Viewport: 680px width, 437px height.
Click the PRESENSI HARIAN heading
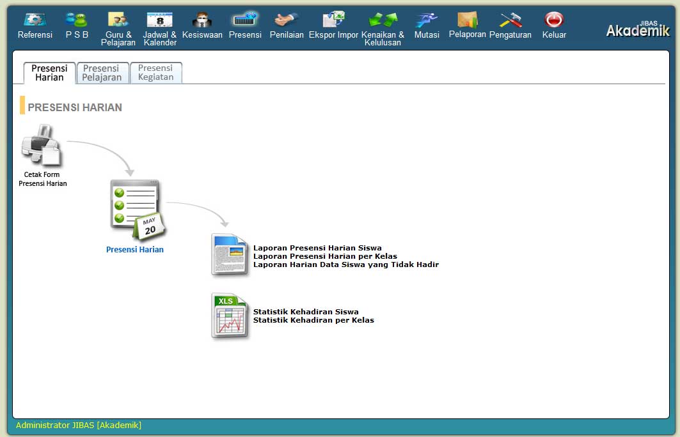[75, 107]
